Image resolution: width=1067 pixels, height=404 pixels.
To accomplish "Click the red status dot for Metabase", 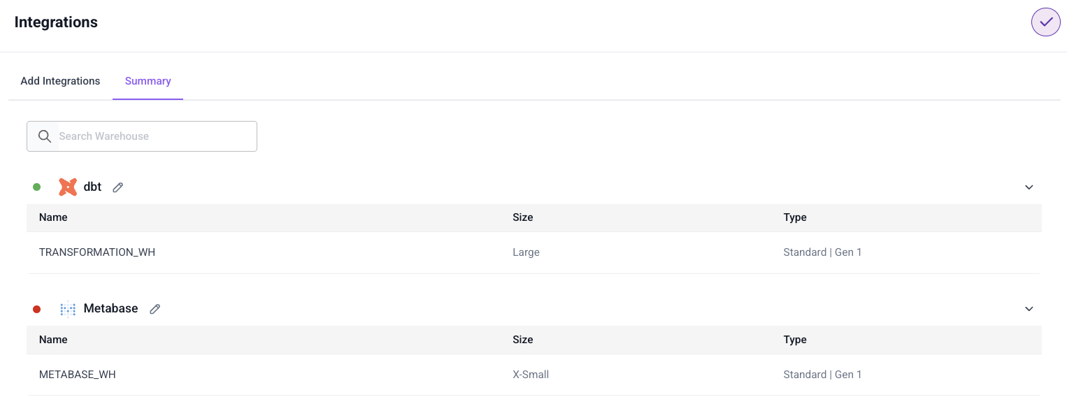I will tap(37, 309).
